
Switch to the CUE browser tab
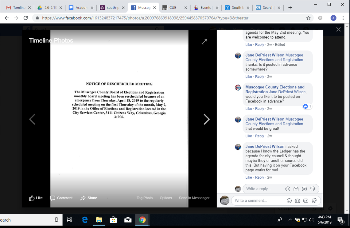(x=173, y=7)
